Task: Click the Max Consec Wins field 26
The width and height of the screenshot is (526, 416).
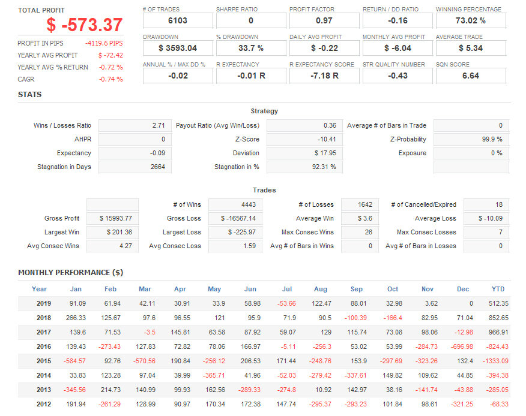Action: (x=360, y=232)
